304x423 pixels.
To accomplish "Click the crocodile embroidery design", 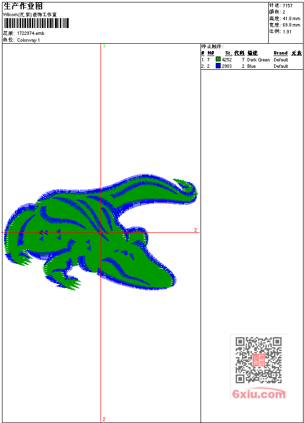I will click(98, 231).
